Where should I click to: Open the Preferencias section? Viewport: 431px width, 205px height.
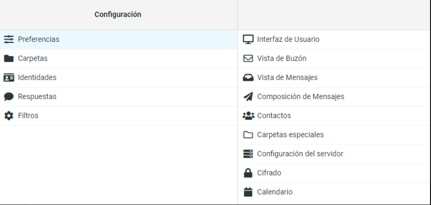pos(119,39)
